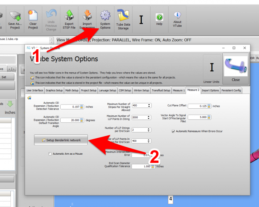Enable Automatic Arm as a Mouse checkbox

click(x=50, y=154)
